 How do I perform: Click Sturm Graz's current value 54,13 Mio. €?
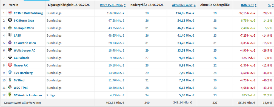[x=186, y=20]
